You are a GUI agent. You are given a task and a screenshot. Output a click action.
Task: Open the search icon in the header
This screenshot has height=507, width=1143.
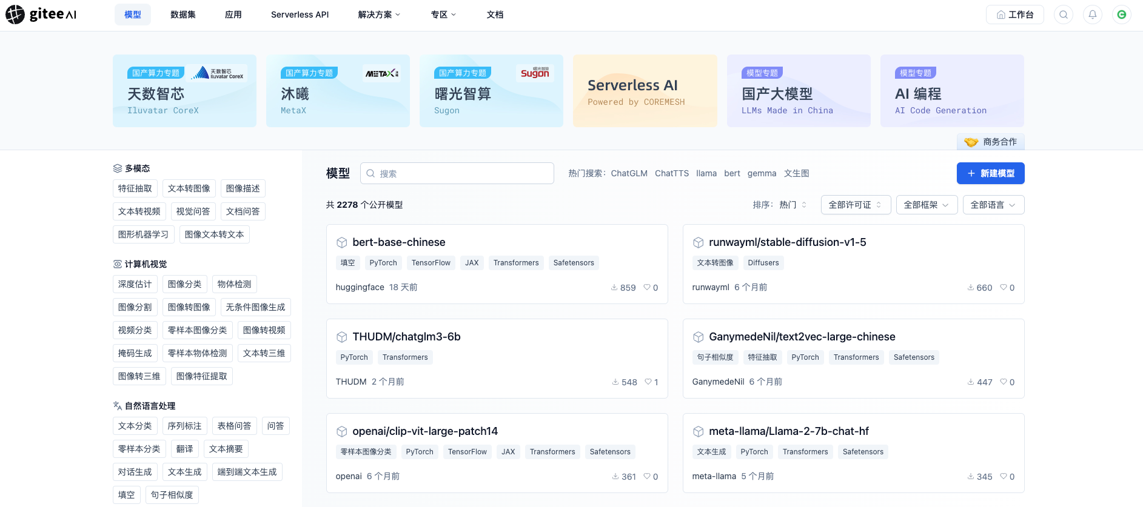[x=1064, y=15]
